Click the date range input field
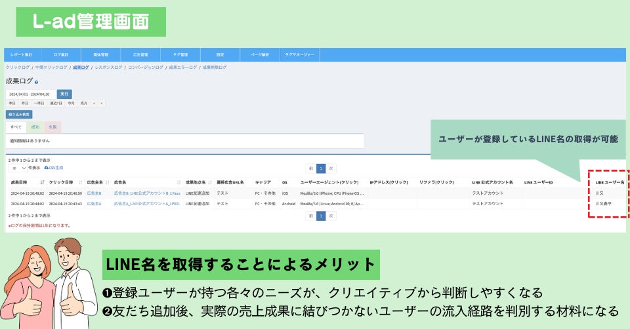Screen dimensions: 630x329 [31, 94]
